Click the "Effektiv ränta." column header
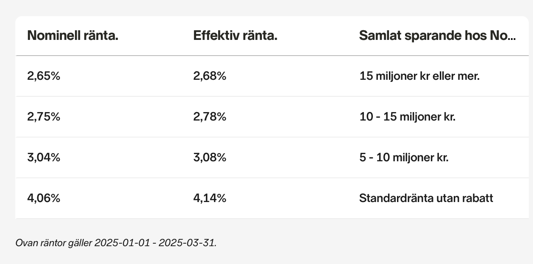This screenshot has width=533, height=264. 235,36
